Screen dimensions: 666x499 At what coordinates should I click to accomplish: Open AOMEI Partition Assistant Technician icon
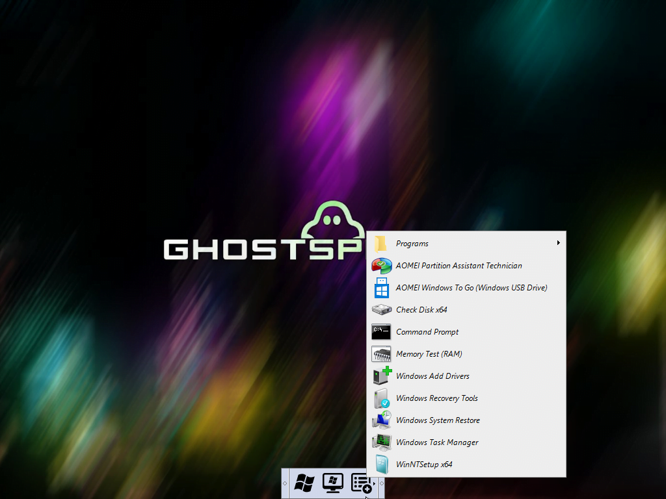(x=381, y=266)
